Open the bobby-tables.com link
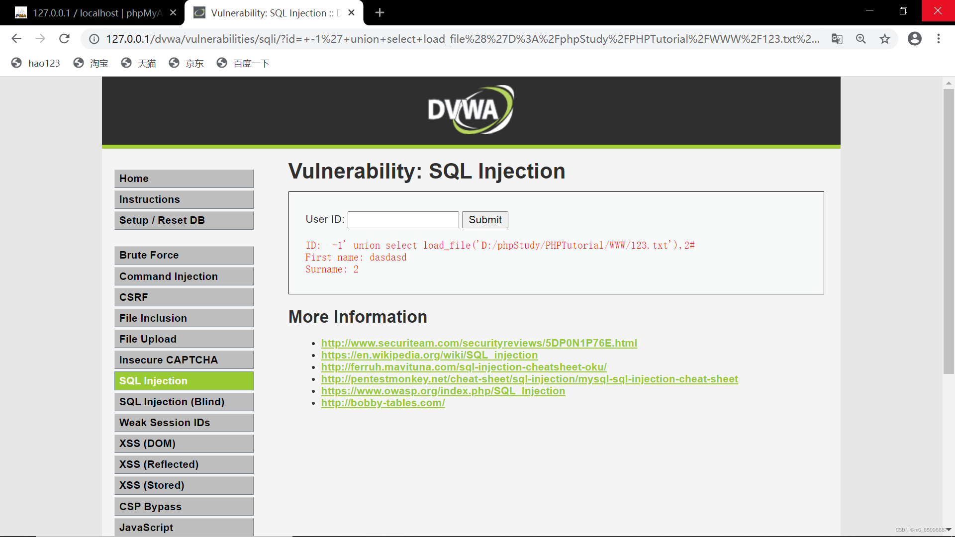Screen dimensions: 955x537 coord(382,403)
